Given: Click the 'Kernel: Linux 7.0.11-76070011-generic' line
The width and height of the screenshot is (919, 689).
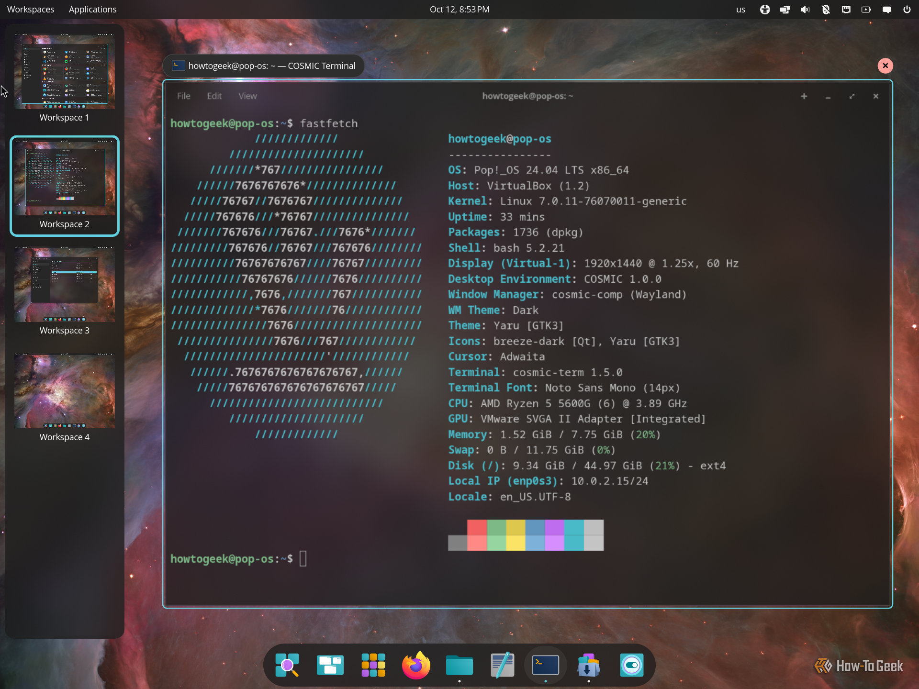Looking at the screenshot, I should tap(567, 201).
